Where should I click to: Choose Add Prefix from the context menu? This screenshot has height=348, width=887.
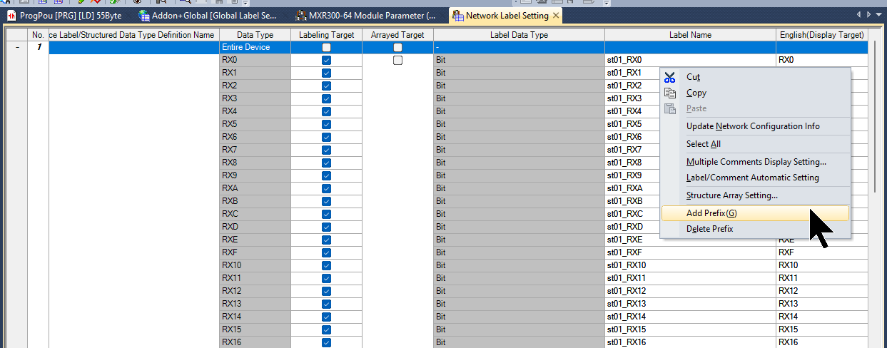(711, 213)
